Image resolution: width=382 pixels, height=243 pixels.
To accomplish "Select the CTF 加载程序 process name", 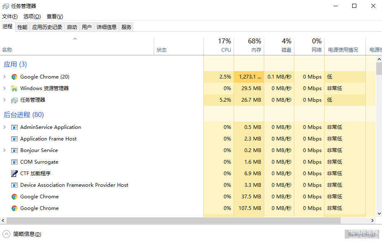I will (x=35, y=174).
